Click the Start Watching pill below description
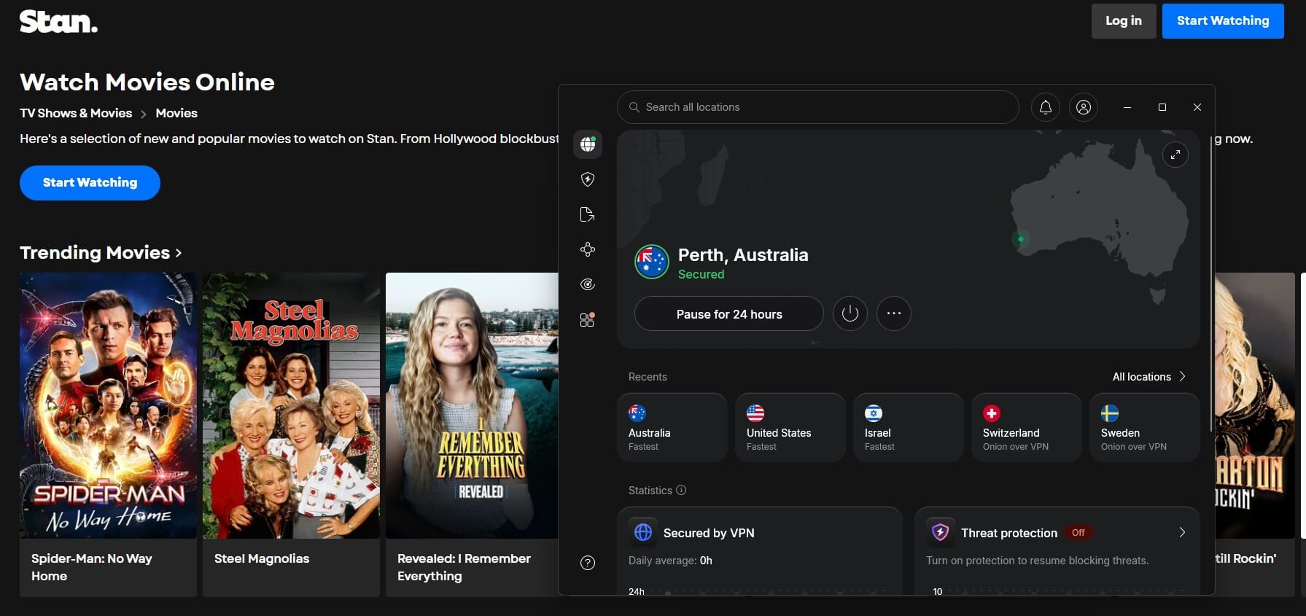The width and height of the screenshot is (1306, 616). coord(90,183)
